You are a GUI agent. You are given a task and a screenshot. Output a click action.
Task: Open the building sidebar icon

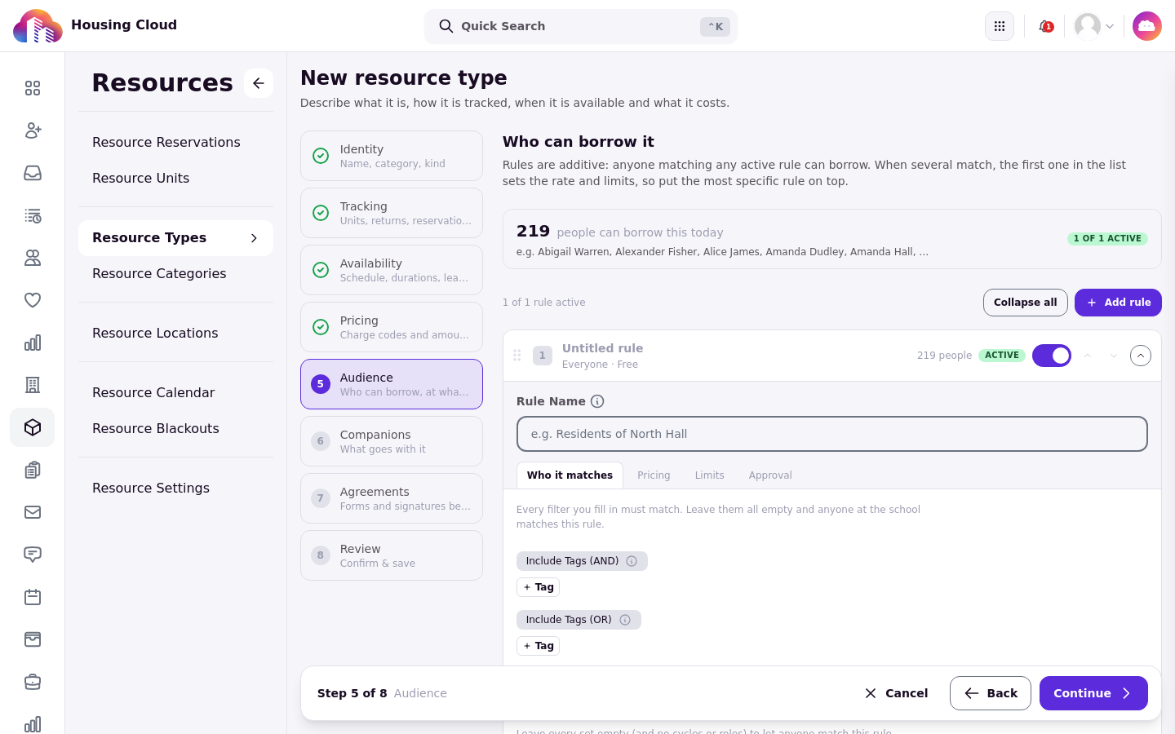[33, 385]
